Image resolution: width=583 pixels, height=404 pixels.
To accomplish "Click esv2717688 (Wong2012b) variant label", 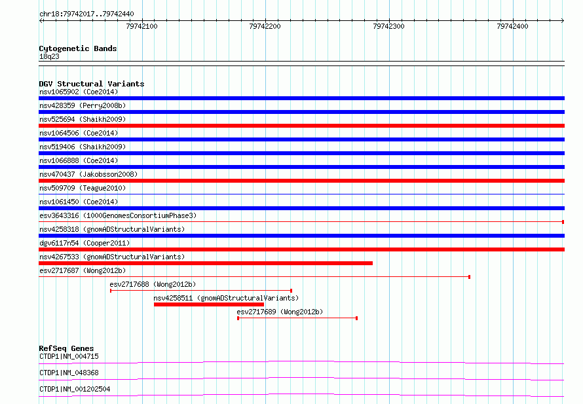I will (x=153, y=284).
